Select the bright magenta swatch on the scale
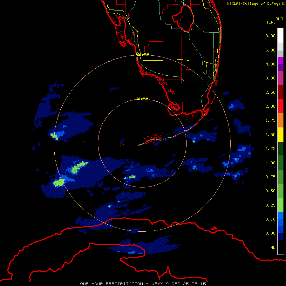The image size is (286, 286). coord(281,60)
